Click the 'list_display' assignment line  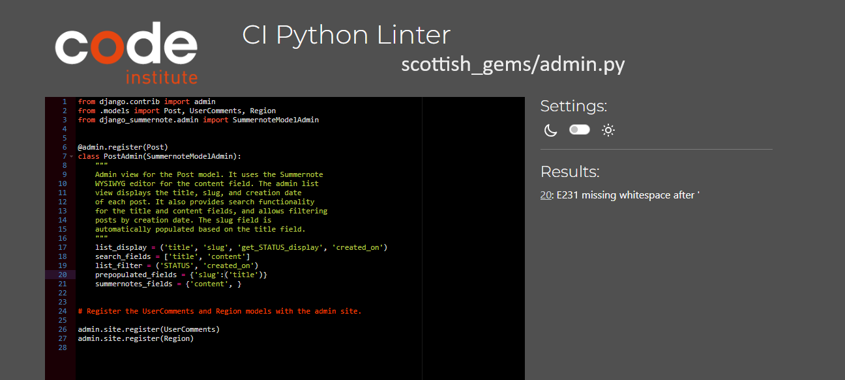tap(241, 247)
